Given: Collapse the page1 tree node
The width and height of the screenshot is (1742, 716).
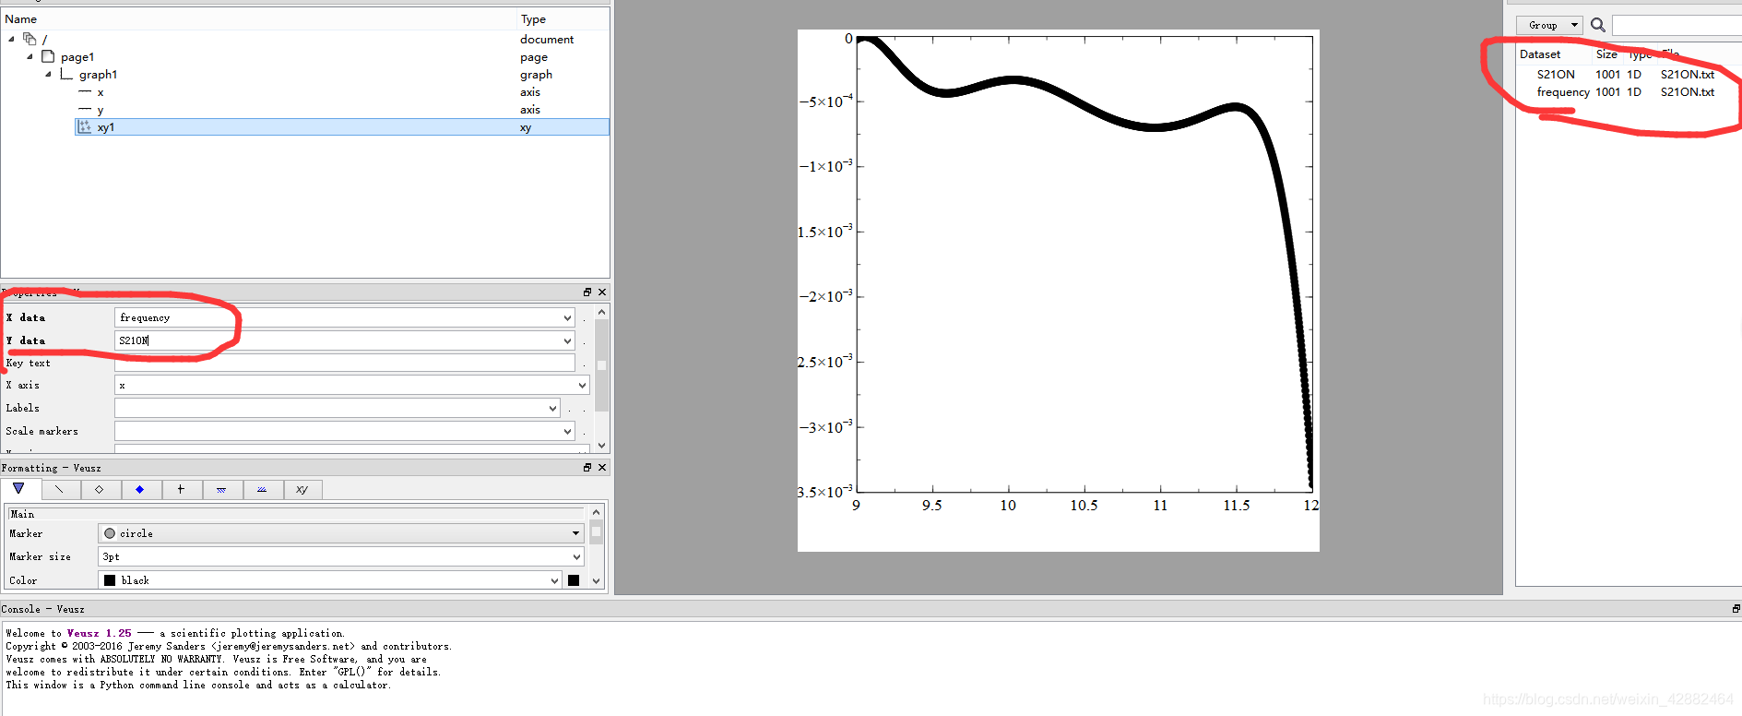Looking at the screenshot, I should coord(30,56).
